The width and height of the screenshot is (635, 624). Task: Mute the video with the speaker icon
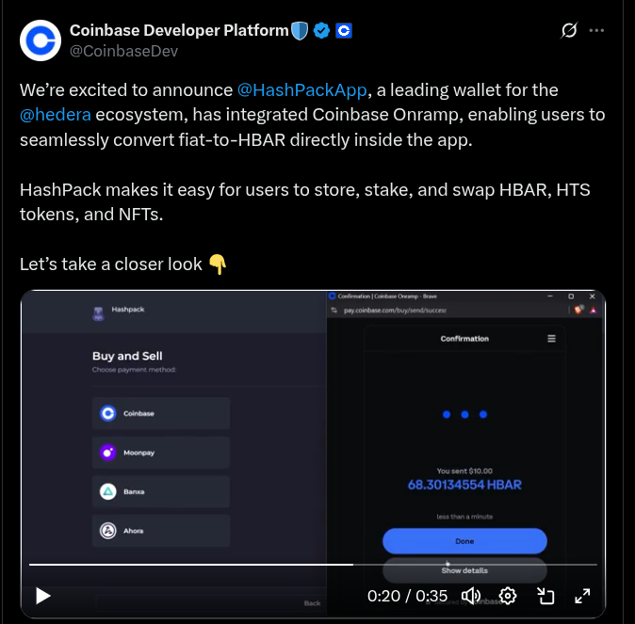click(x=471, y=596)
